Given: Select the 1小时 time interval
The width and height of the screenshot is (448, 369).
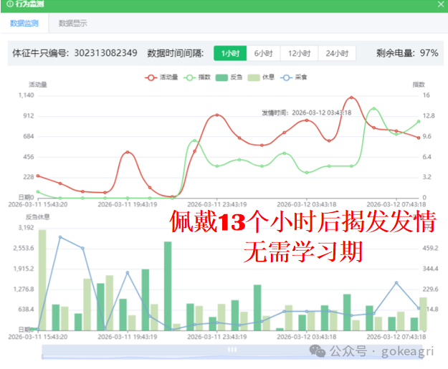Looking at the screenshot, I should pyautogui.click(x=230, y=53).
